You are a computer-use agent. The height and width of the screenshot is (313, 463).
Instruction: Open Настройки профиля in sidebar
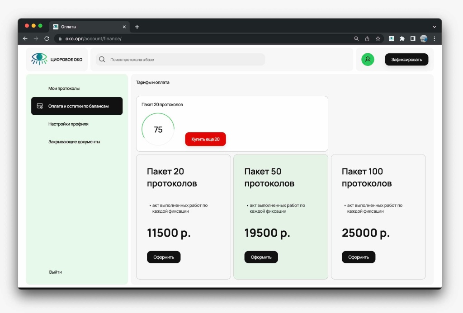(x=68, y=124)
